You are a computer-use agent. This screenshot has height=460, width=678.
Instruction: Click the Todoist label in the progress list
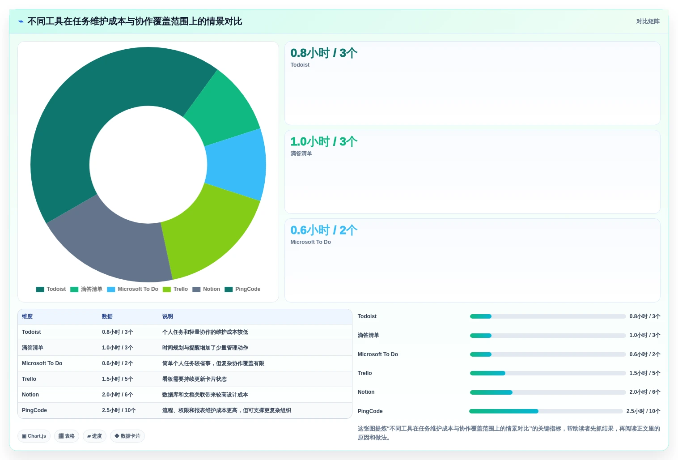367,316
